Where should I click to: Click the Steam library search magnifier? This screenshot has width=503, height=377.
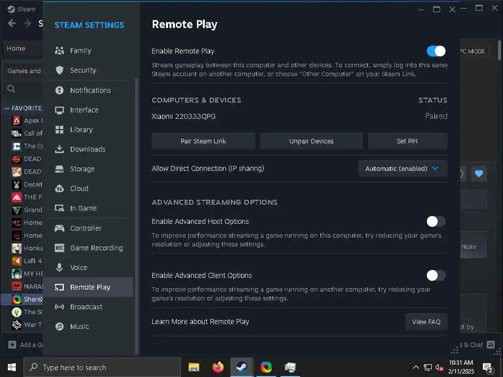pyautogui.click(x=11, y=89)
